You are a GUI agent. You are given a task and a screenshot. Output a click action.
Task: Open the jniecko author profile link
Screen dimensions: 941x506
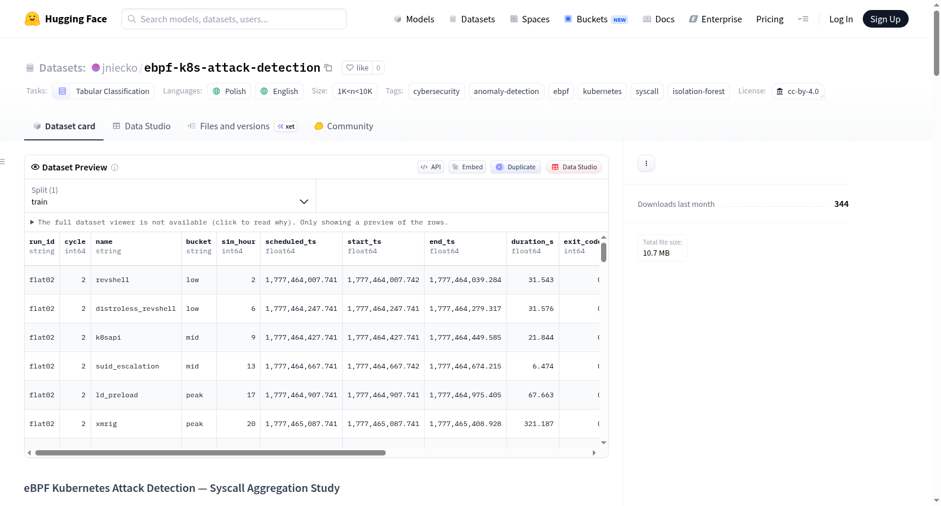[x=120, y=68]
